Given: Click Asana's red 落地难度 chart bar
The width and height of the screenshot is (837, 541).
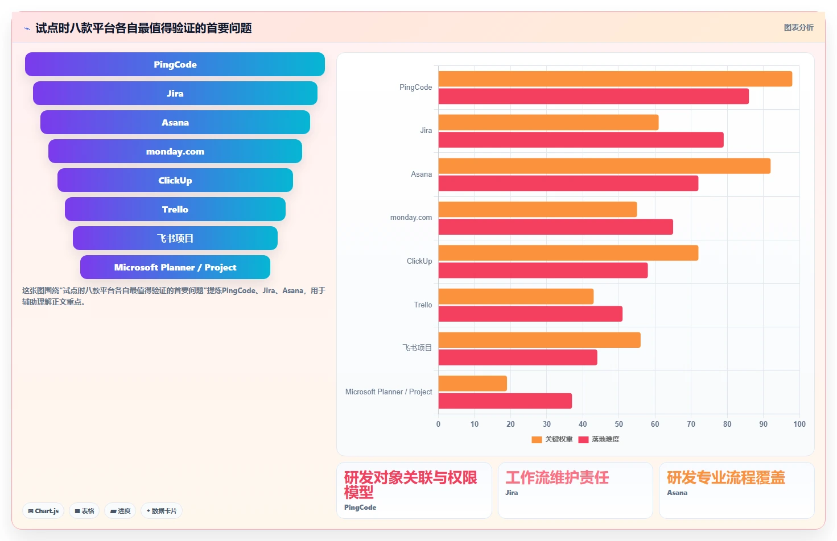Looking at the screenshot, I should (x=568, y=183).
